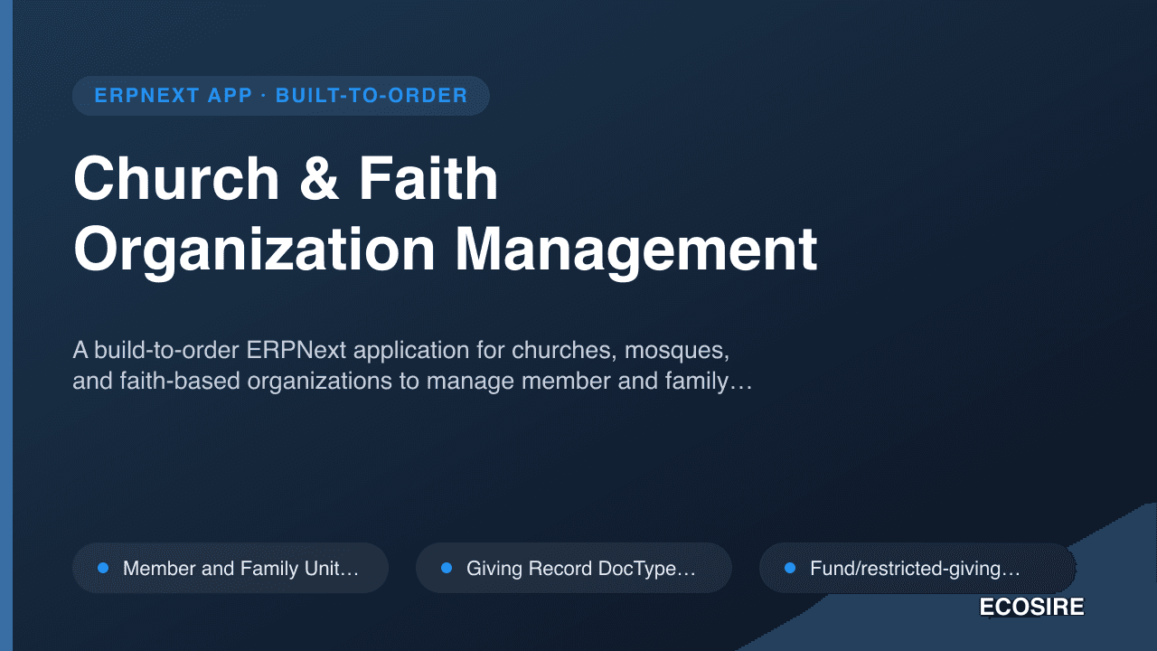This screenshot has height=651, width=1157.
Task: Click the ECOSIRE logo text
Action: click(1031, 608)
